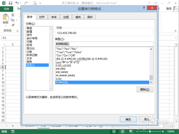The width and height of the screenshot is (179, 134).
Task: Open the 文件 (File) menu
Action: tap(6, 9)
